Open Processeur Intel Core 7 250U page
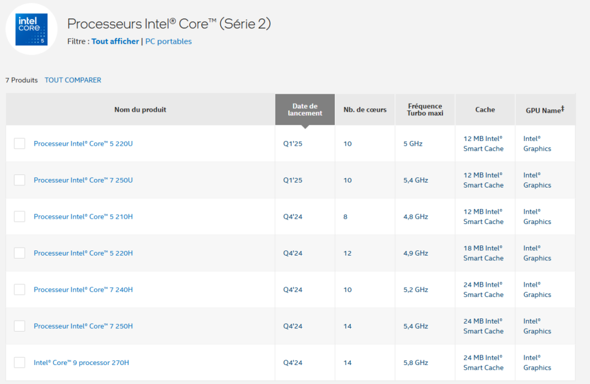 click(83, 180)
